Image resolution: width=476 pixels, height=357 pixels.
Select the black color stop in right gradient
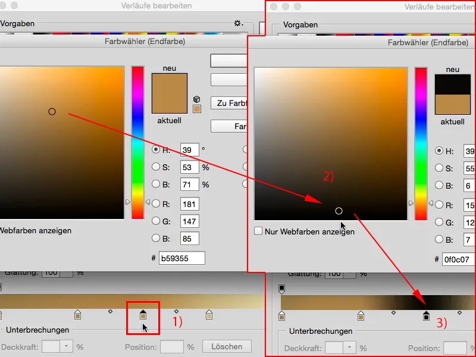(426, 316)
